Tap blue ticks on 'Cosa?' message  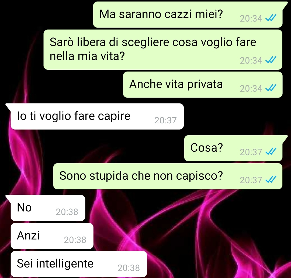[x=271, y=152]
